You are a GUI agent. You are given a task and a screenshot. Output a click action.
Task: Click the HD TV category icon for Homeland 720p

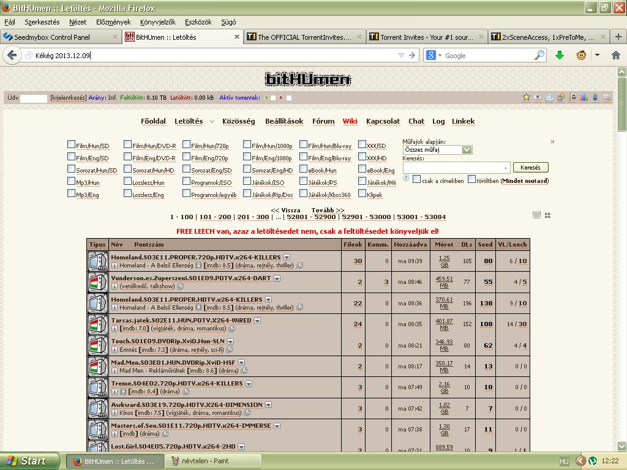click(97, 261)
